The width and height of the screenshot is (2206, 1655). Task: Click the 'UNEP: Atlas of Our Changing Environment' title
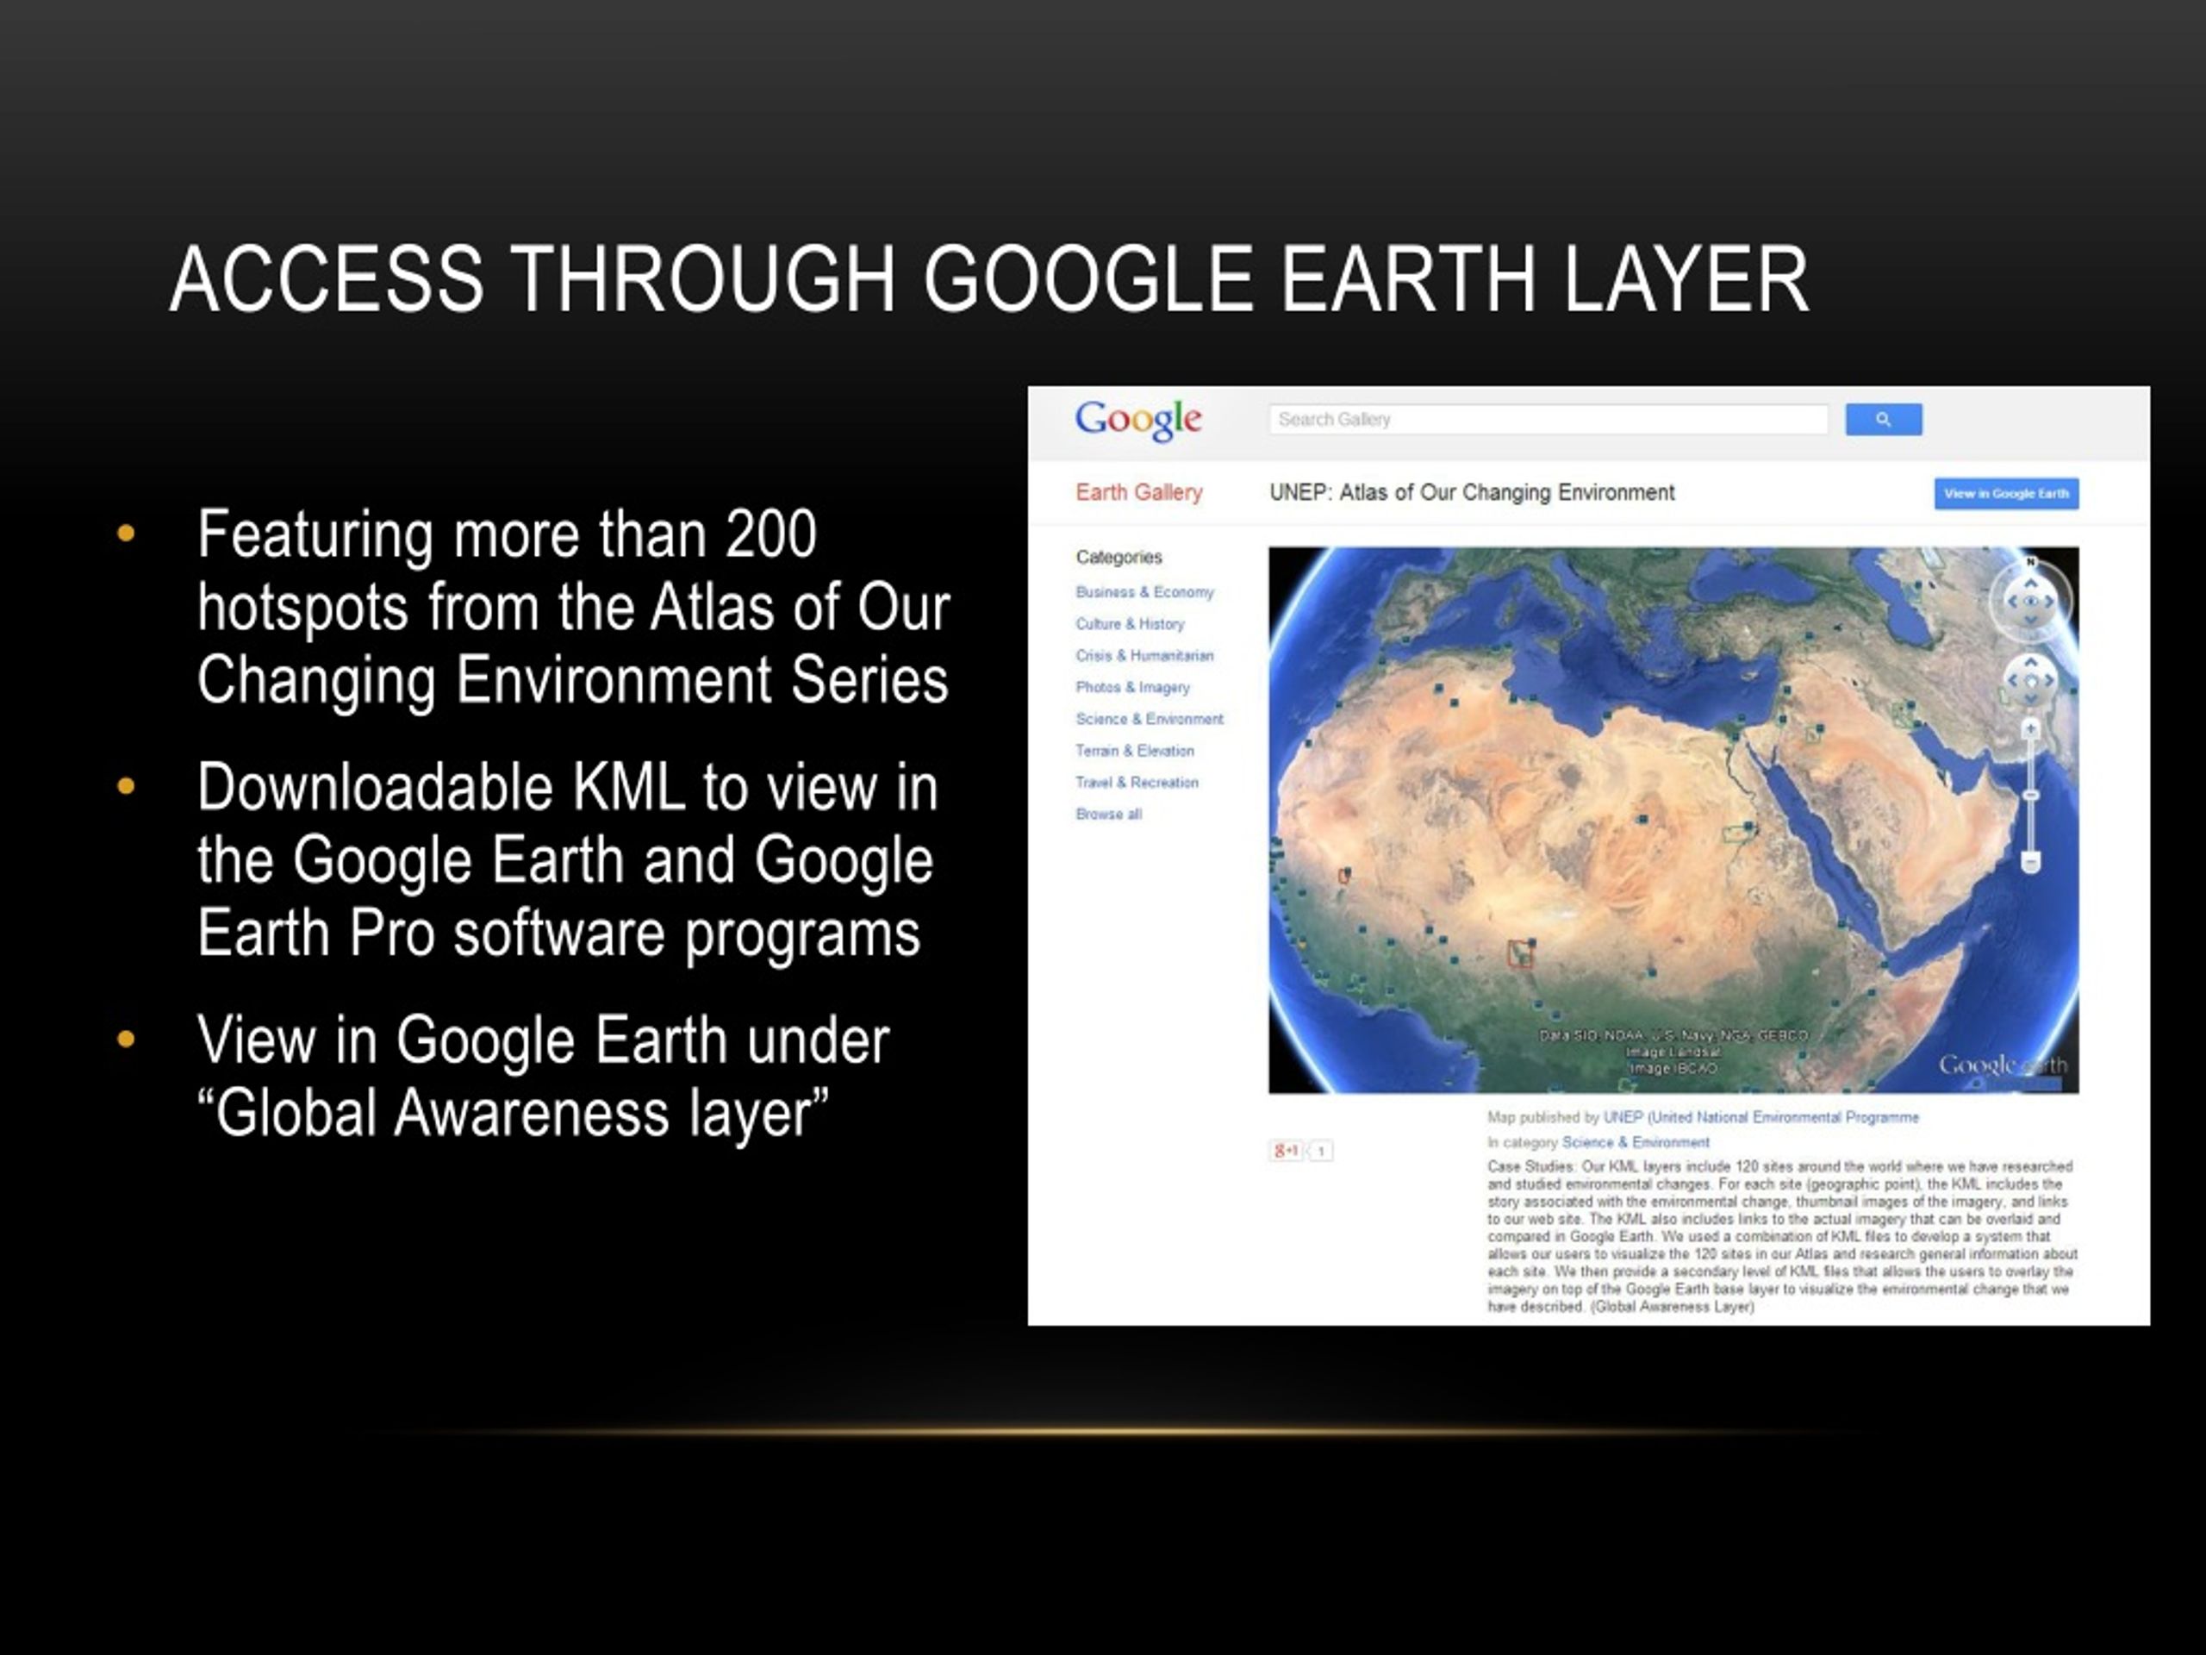tap(1472, 493)
